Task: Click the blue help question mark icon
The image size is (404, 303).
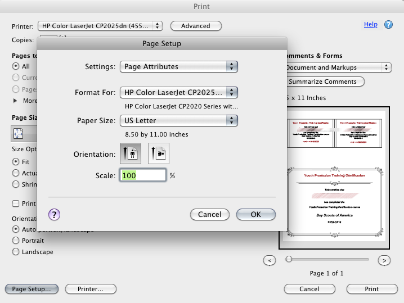Action: [388, 25]
